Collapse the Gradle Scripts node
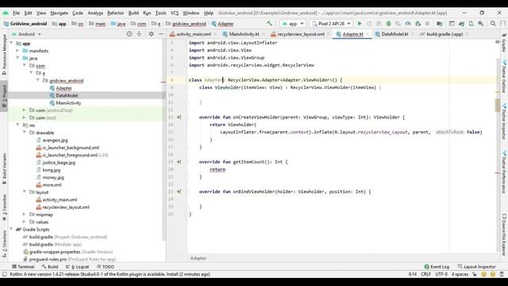This screenshot has height=286, width=508. [x=12, y=230]
